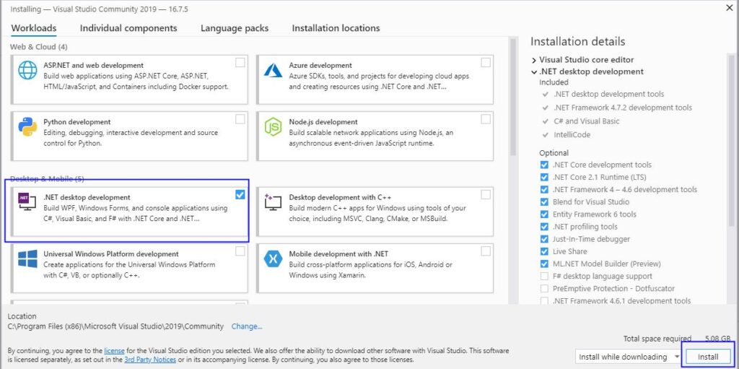Image resolution: width=739 pixels, height=369 pixels.
Task: Click the ASP.NET globe icon
Action: tap(27, 70)
